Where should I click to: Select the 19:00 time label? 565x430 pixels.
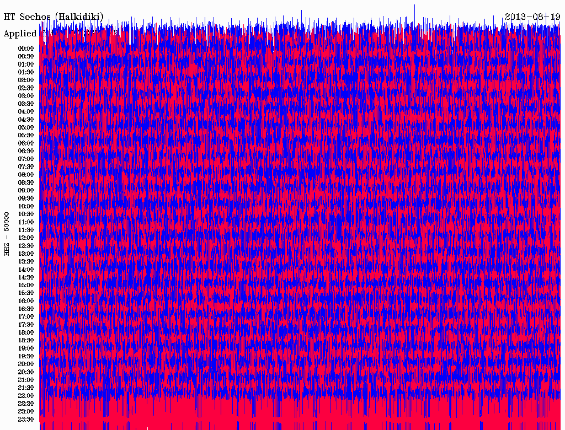coord(25,348)
